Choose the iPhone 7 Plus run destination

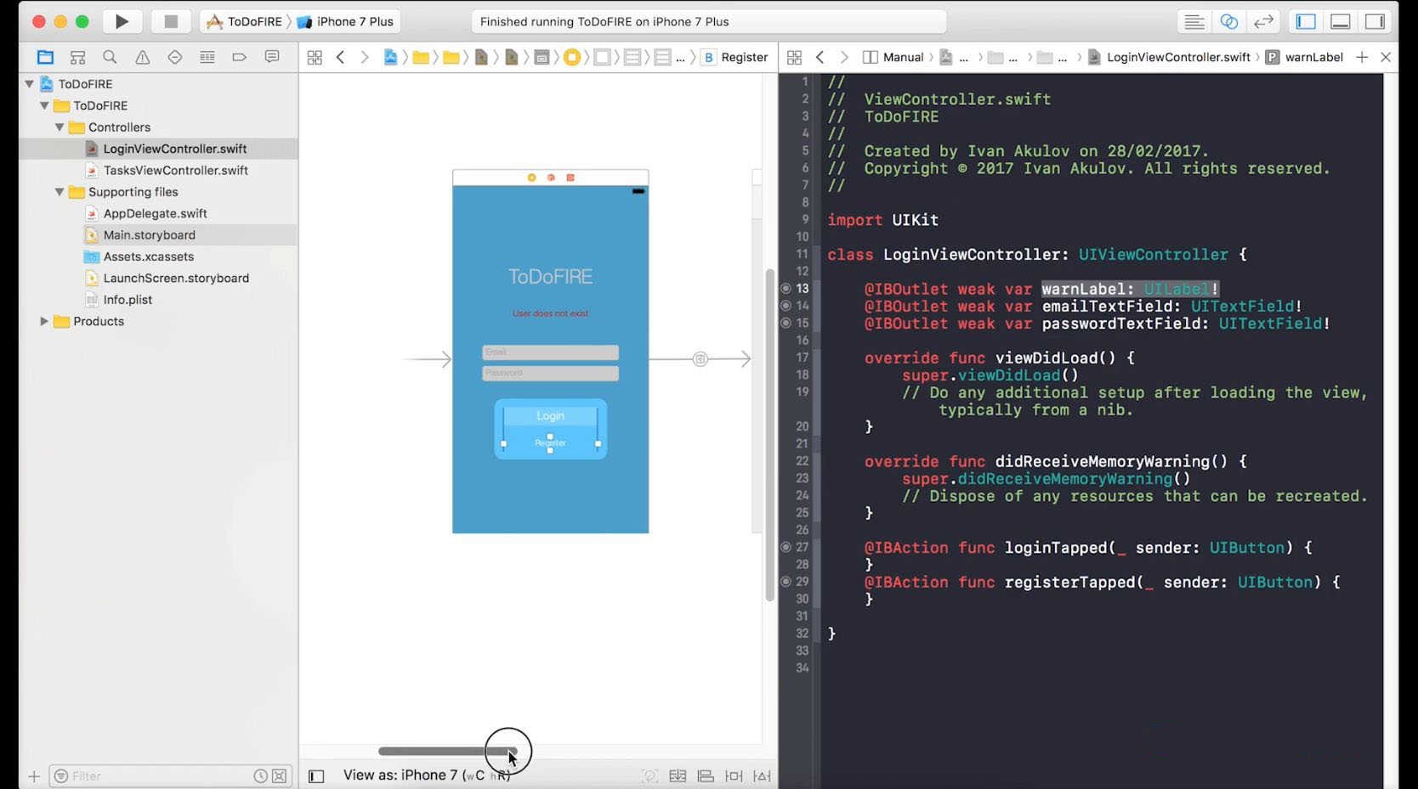pyautogui.click(x=345, y=21)
